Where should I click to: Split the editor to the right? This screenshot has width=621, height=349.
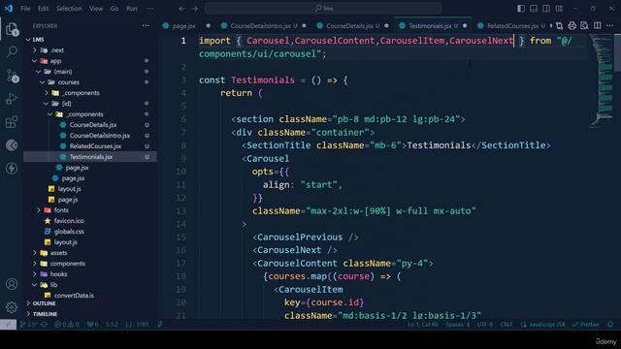coord(598,26)
